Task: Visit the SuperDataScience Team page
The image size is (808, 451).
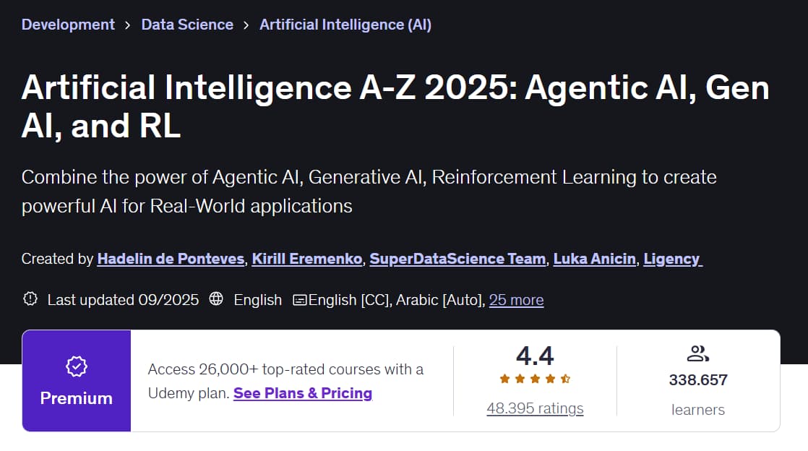Action: pos(457,258)
